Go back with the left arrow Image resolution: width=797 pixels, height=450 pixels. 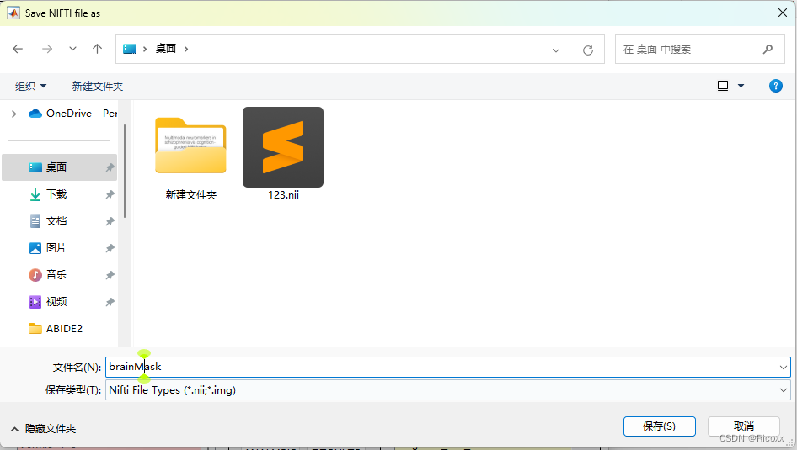click(18, 49)
